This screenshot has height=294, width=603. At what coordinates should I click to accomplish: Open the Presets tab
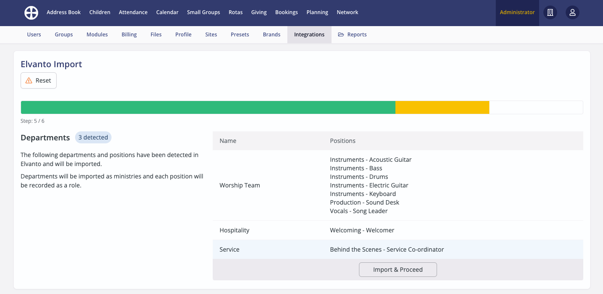(240, 35)
